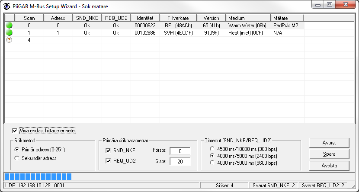Click version cell 65 (41h)
This screenshot has width=359, height=192.
click(212, 26)
